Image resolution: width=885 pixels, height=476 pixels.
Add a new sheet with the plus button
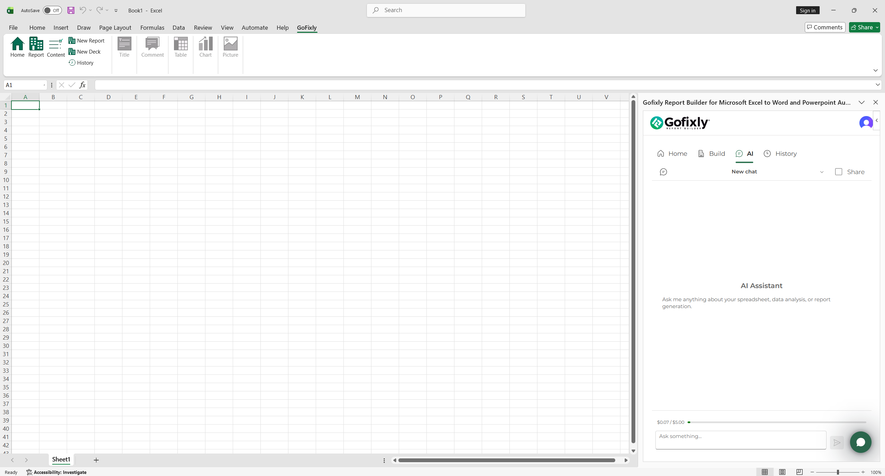(x=96, y=460)
